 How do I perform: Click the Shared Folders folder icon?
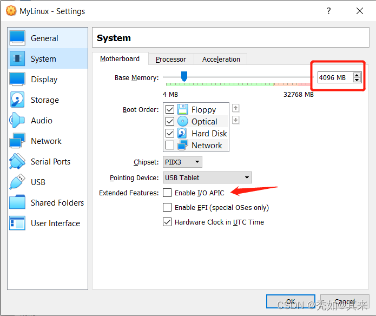click(17, 202)
